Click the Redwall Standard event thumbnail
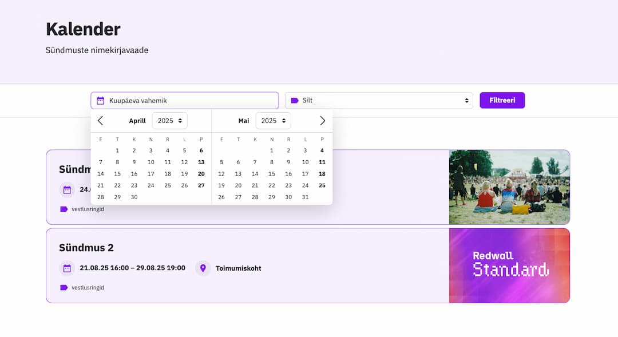The width and height of the screenshot is (618, 337). [x=509, y=265]
